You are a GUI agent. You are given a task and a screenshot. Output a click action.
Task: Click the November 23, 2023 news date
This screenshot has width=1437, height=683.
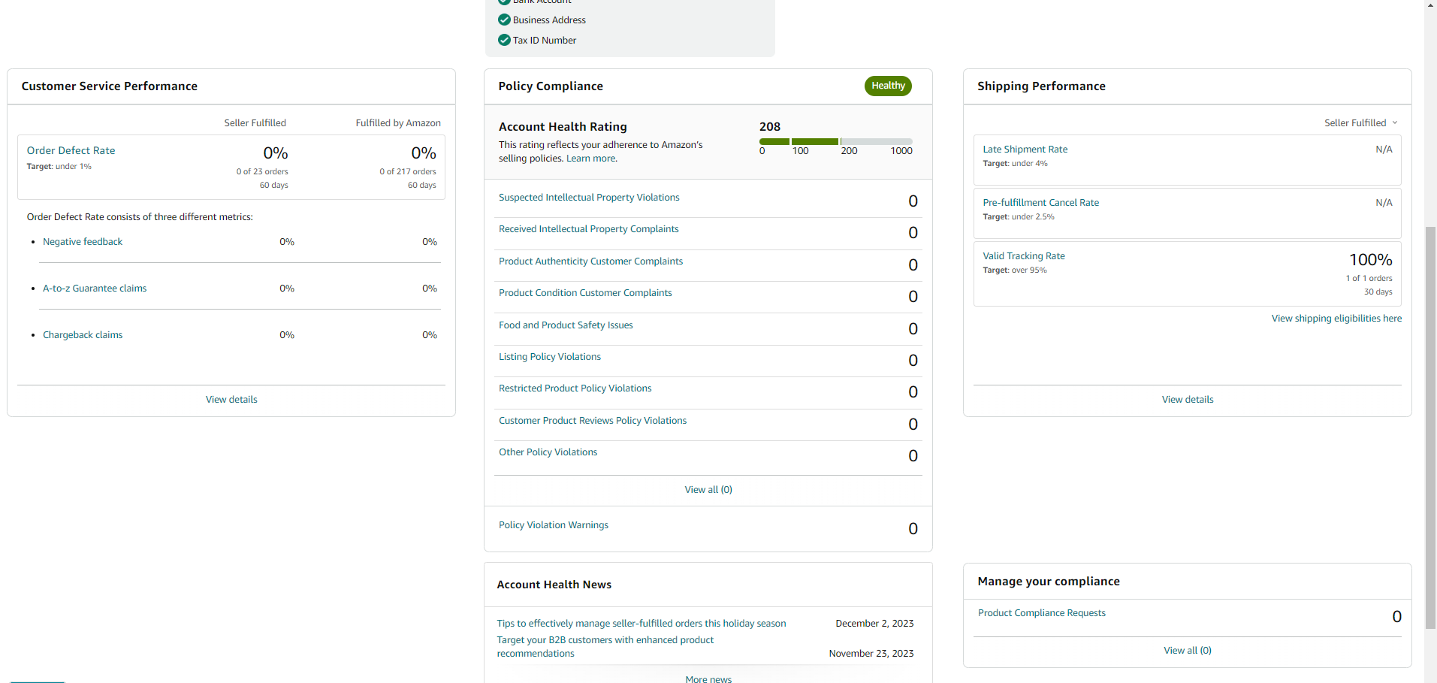[871, 653]
